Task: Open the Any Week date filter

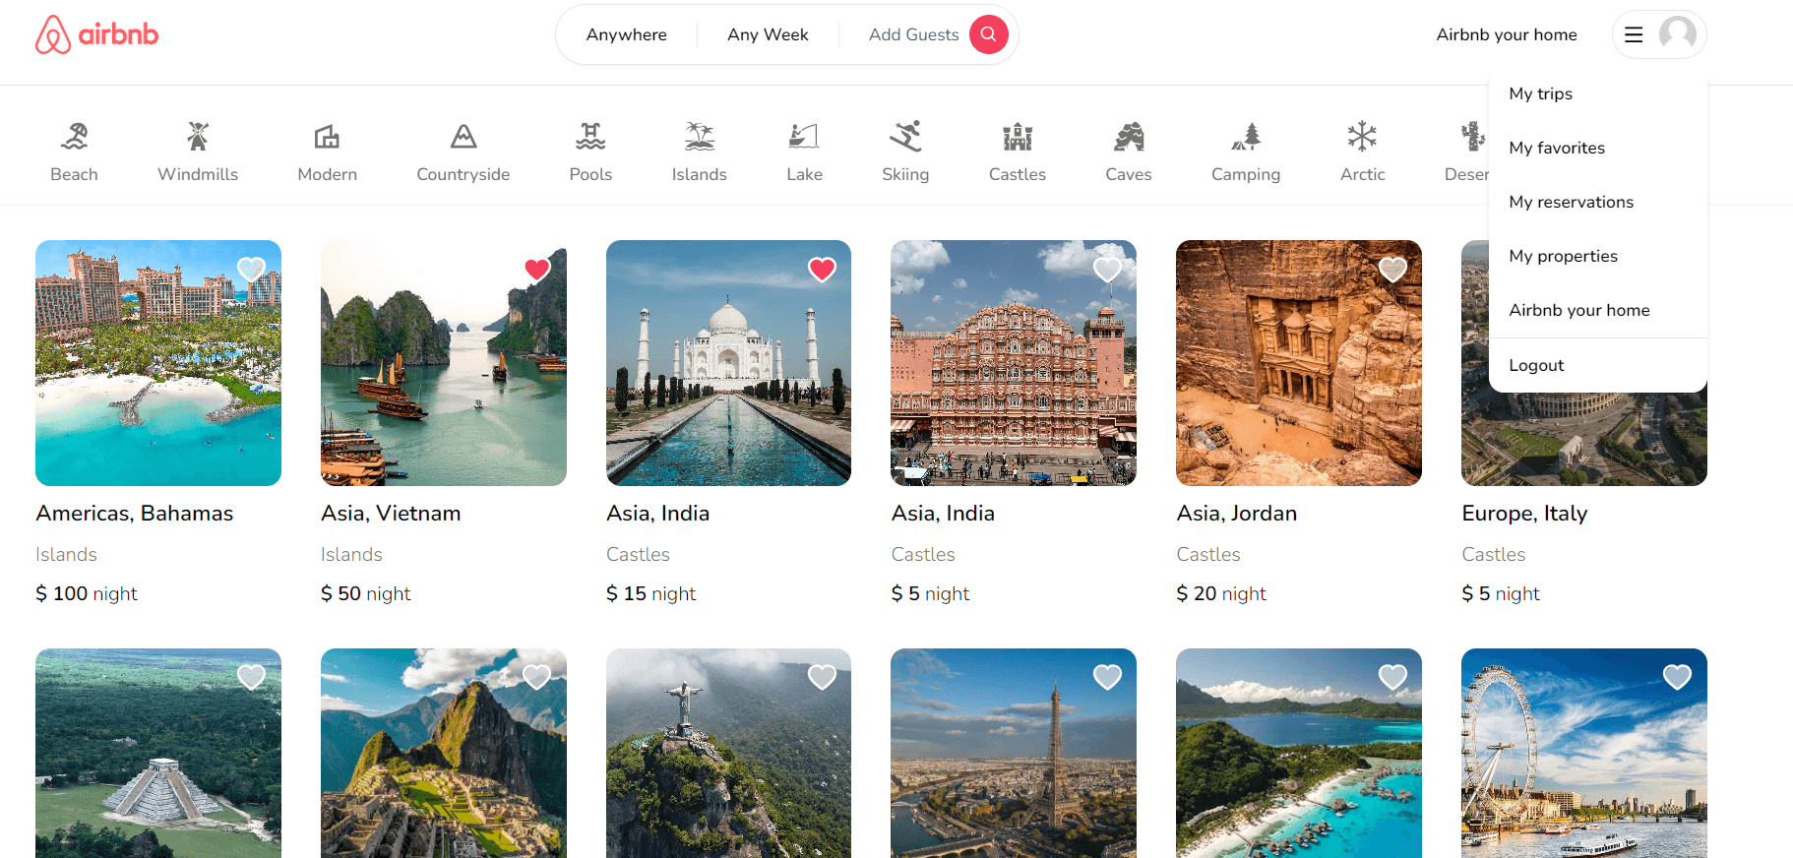Action: pyautogui.click(x=768, y=34)
